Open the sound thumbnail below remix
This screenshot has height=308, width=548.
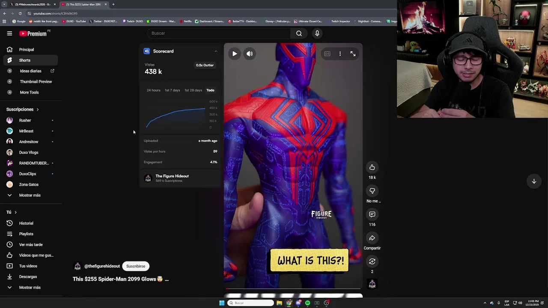(372, 284)
